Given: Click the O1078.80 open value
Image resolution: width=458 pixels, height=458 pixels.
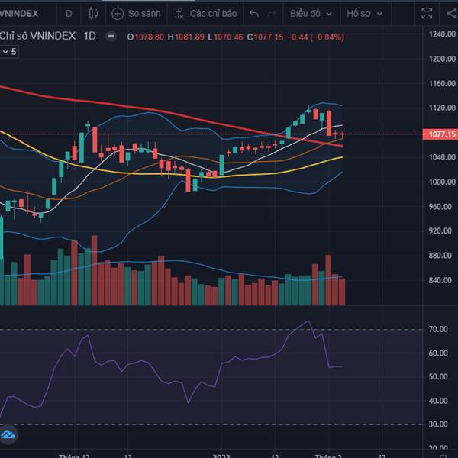Looking at the screenshot, I should click(x=146, y=37).
